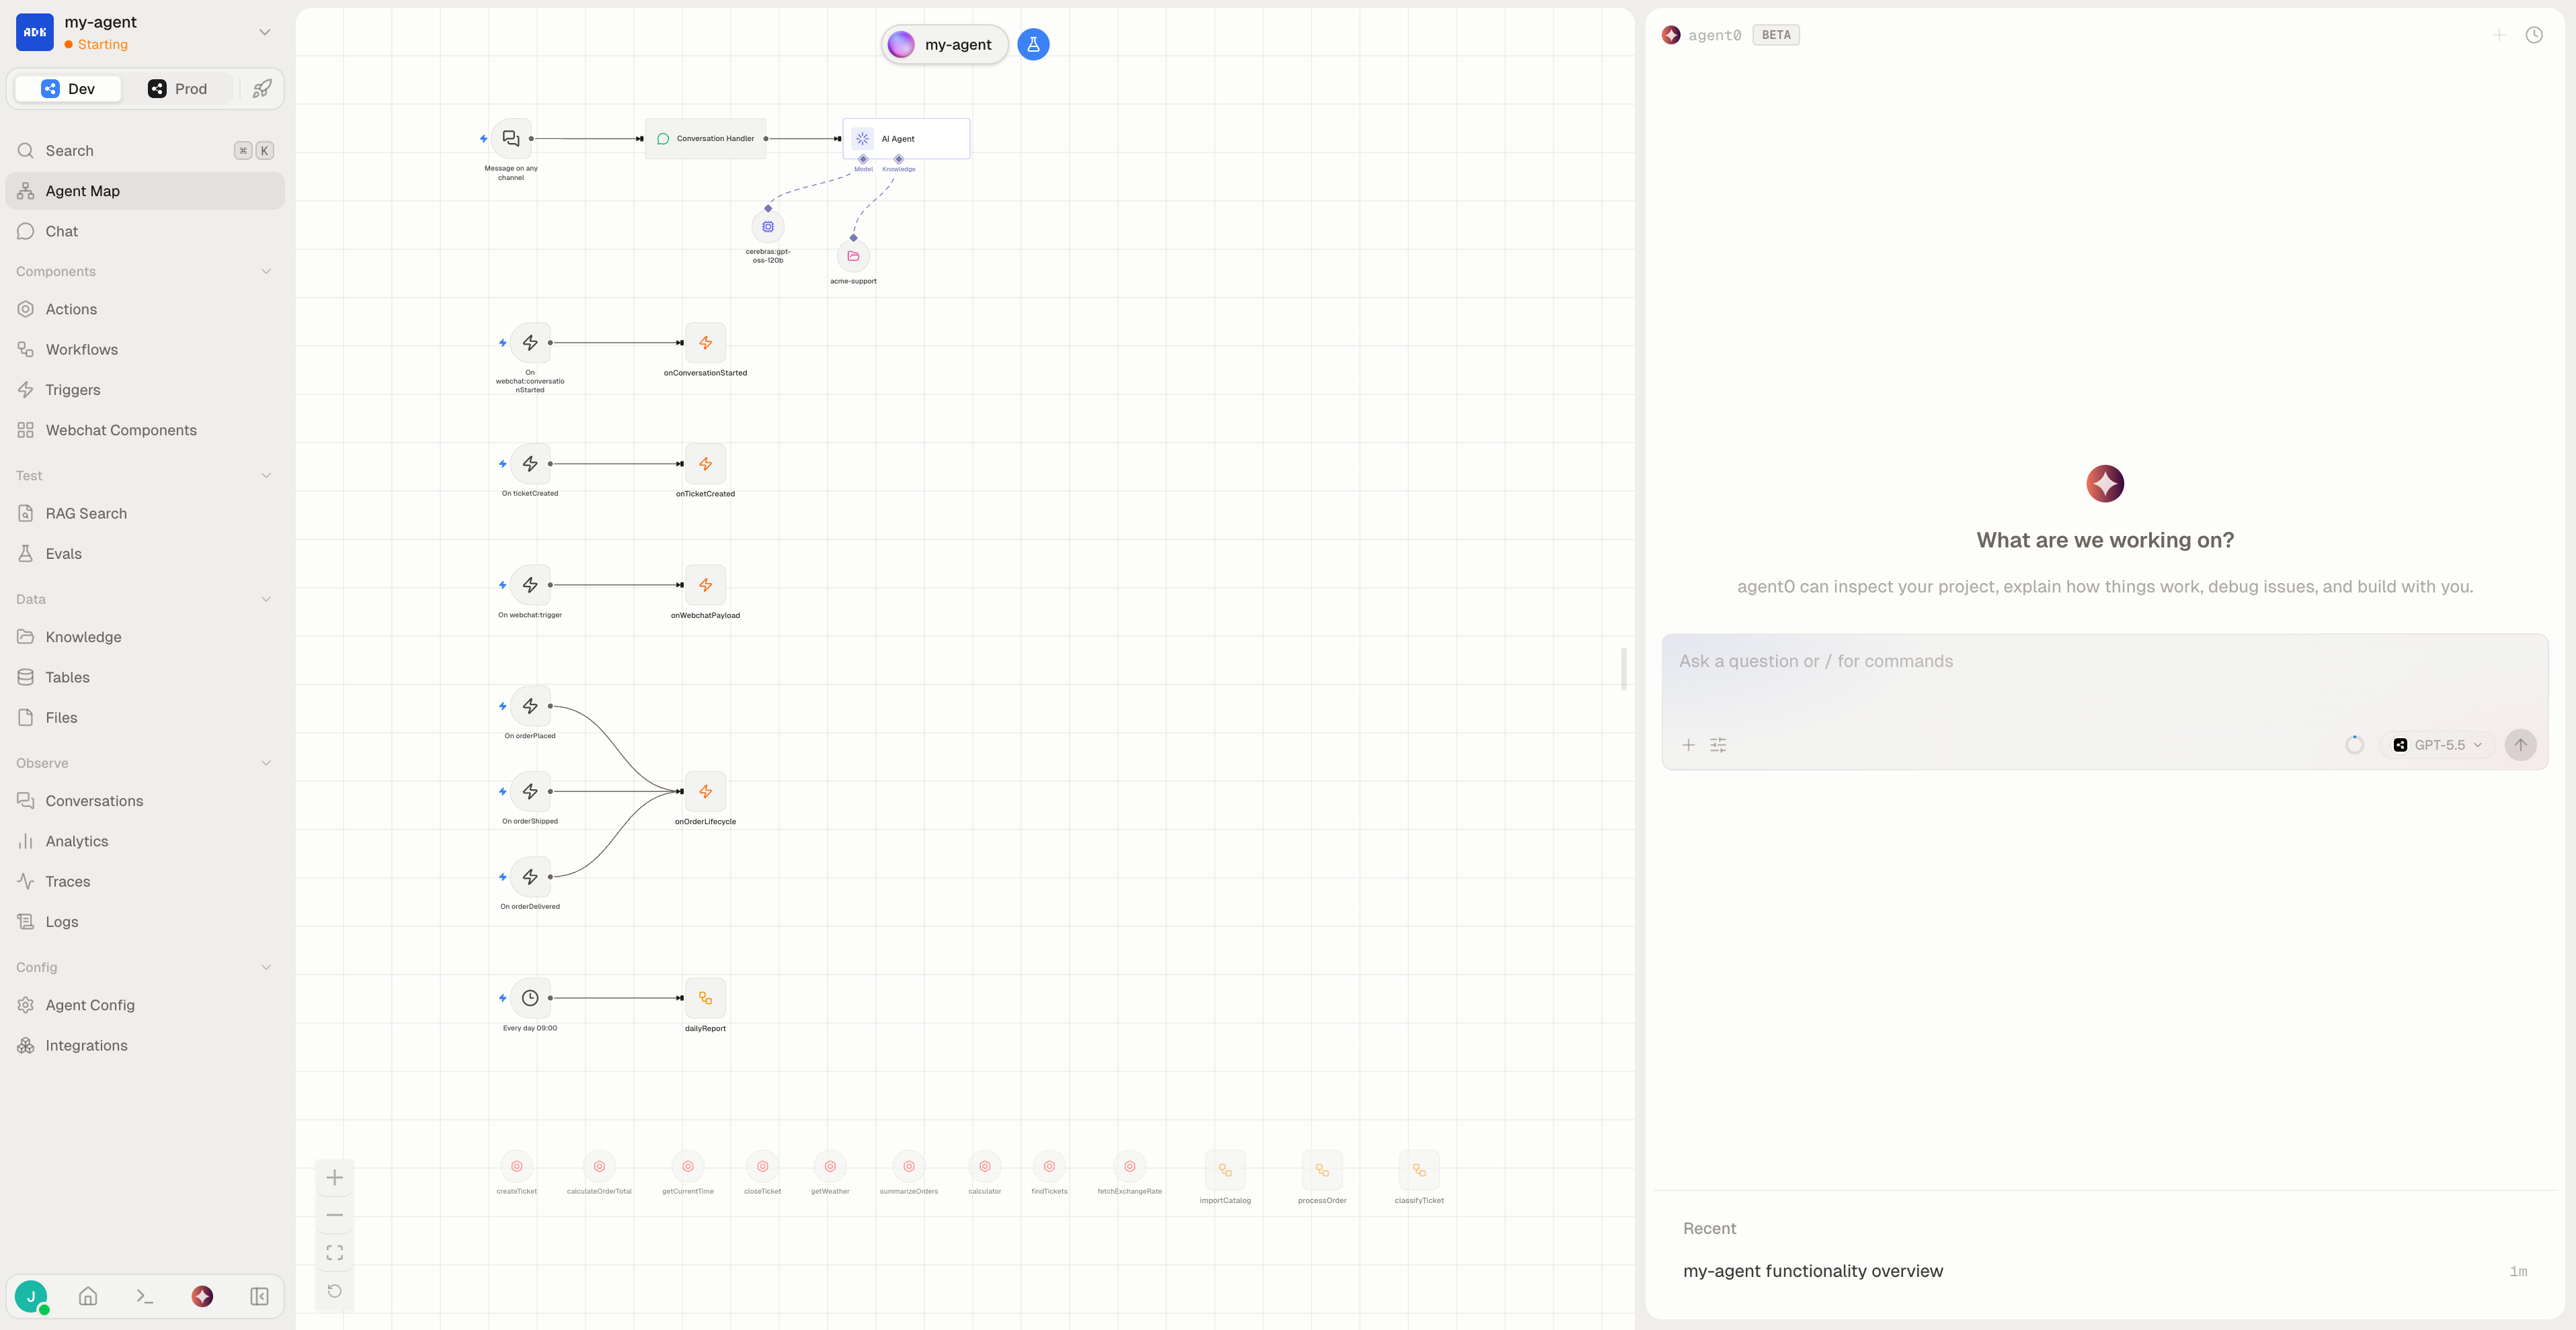Click the On orderDelivered trigger node

(x=530, y=877)
